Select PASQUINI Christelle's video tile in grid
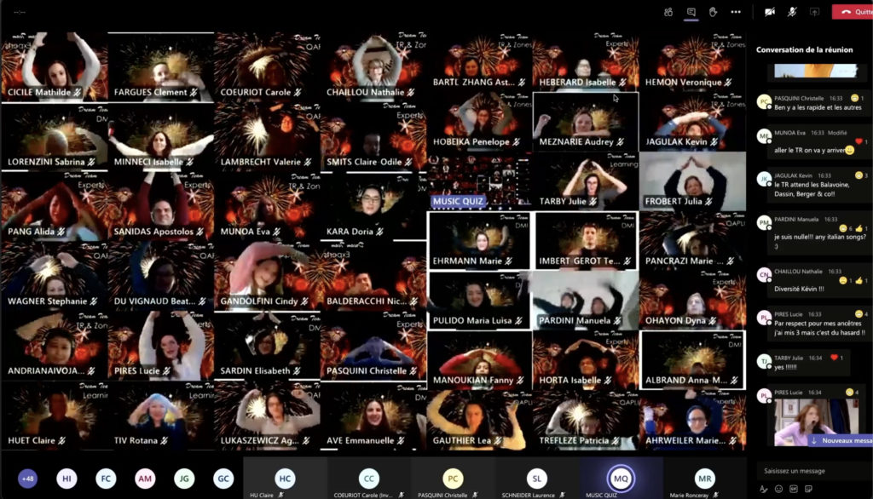Image resolution: width=873 pixels, height=499 pixels. point(373,346)
